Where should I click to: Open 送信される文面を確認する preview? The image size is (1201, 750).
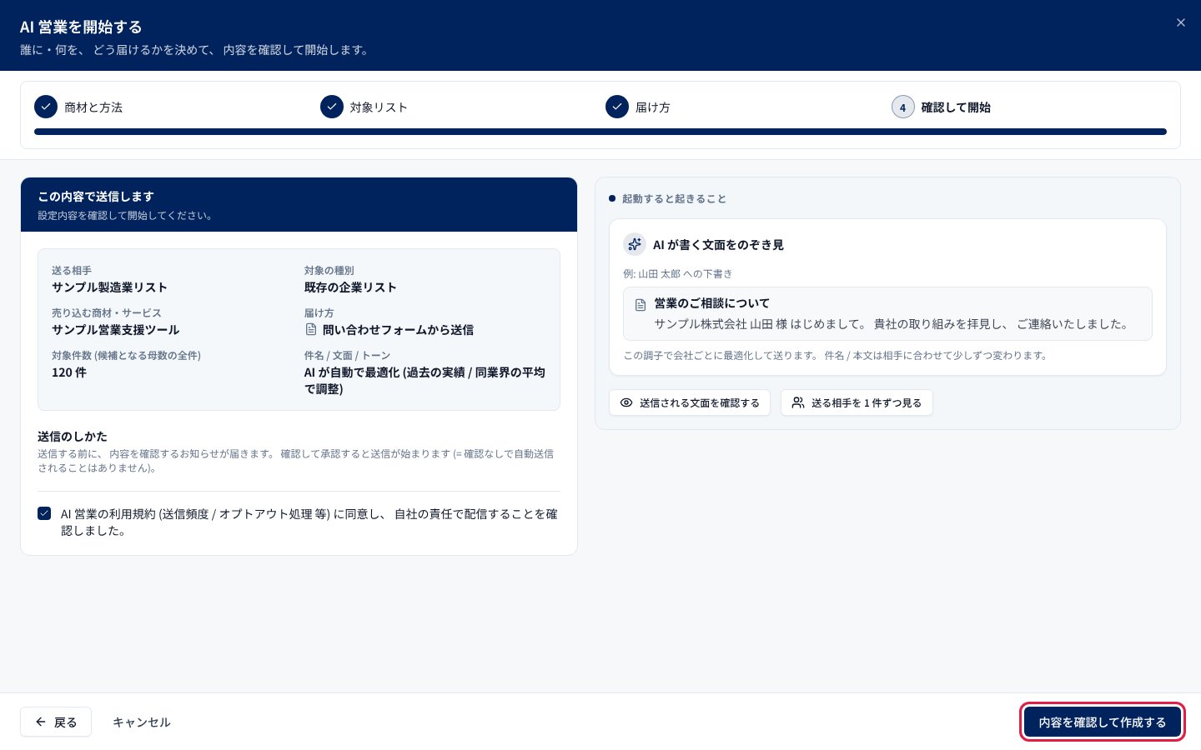[x=690, y=402]
